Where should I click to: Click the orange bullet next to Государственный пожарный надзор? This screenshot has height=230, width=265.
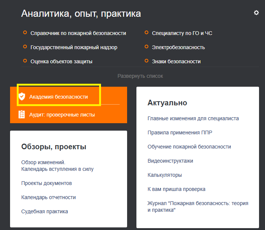(25, 47)
